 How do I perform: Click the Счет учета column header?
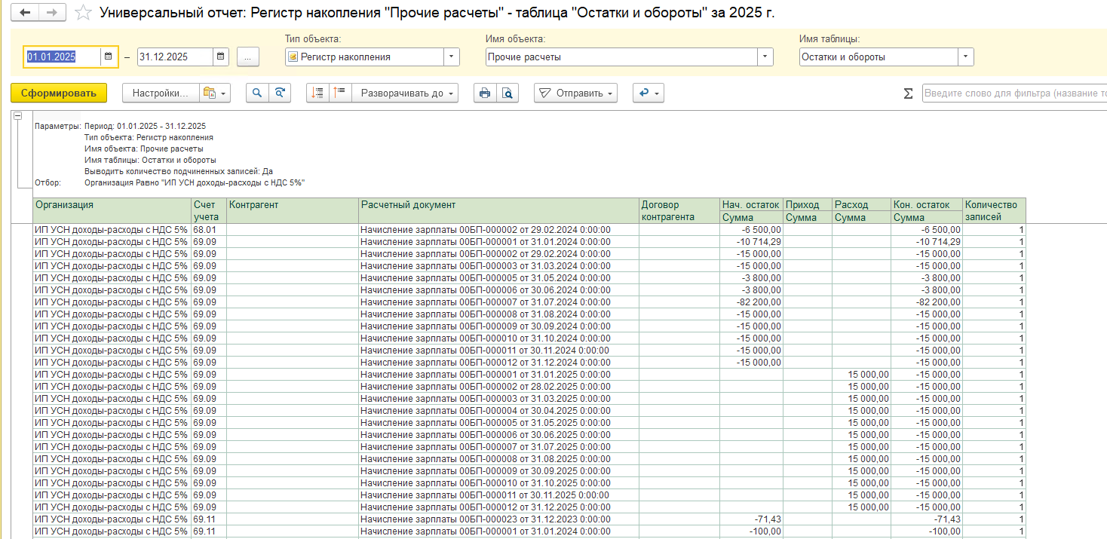pyautogui.click(x=208, y=210)
